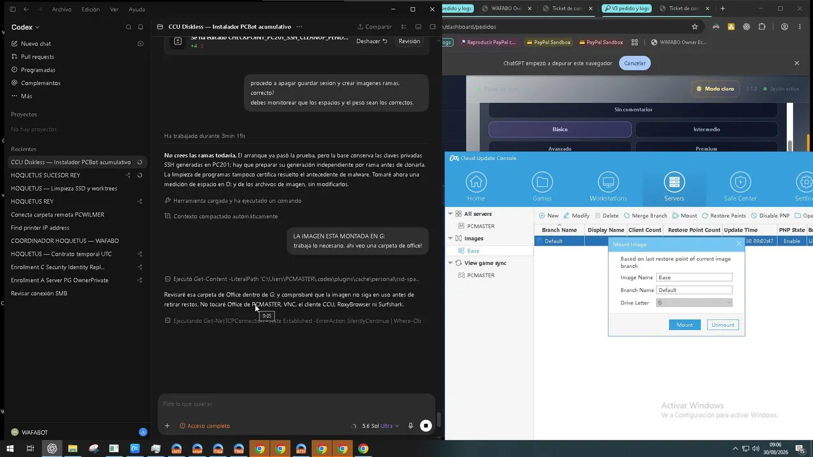Click the Mount button in the dialog

tap(685, 325)
